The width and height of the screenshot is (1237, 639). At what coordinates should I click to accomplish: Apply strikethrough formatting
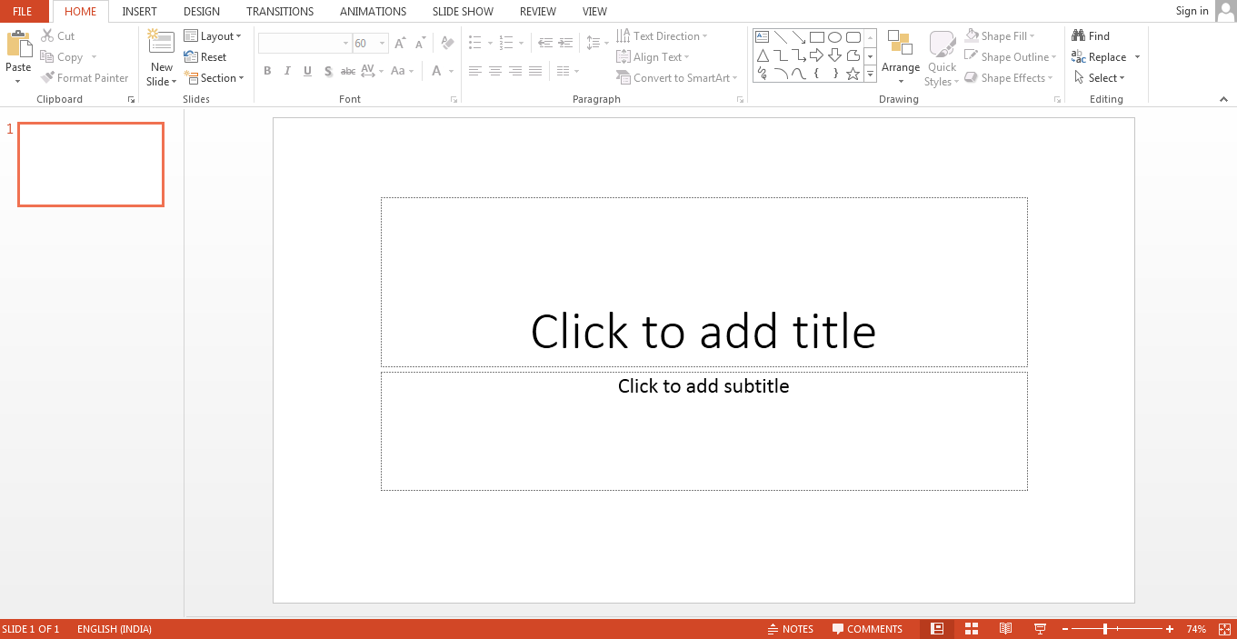pyautogui.click(x=347, y=71)
